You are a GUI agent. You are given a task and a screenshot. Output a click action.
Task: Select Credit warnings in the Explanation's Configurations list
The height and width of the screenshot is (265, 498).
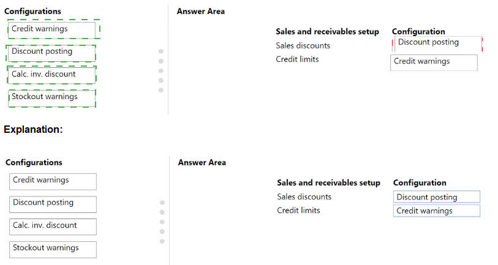pyautogui.click(x=53, y=181)
